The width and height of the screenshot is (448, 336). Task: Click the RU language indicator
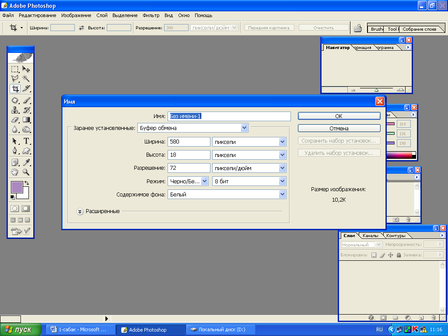pyautogui.click(x=379, y=329)
